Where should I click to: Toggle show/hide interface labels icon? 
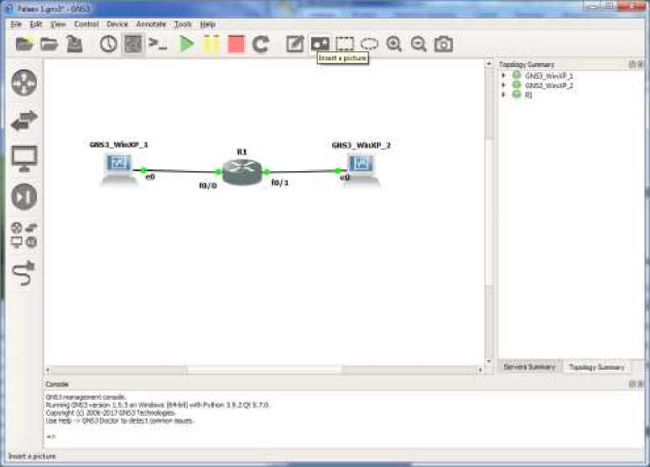pyautogui.click(x=133, y=44)
